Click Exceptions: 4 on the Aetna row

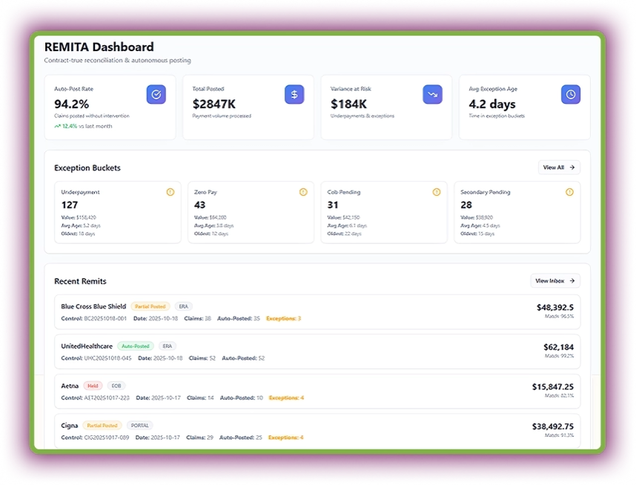[285, 397]
